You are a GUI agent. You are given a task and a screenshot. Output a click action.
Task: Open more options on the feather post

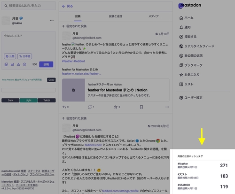(167, 107)
